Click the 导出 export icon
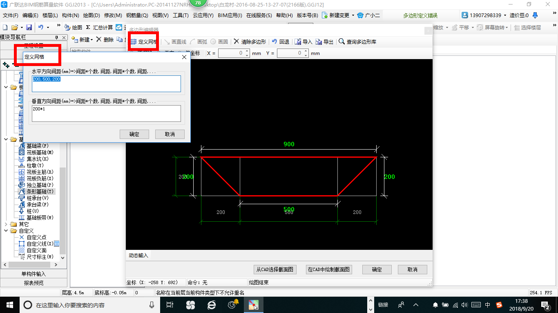 tap(319, 42)
